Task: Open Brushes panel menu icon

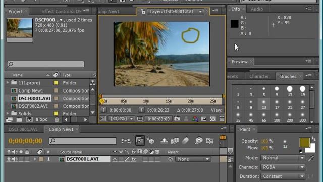Action: click(x=308, y=76)
